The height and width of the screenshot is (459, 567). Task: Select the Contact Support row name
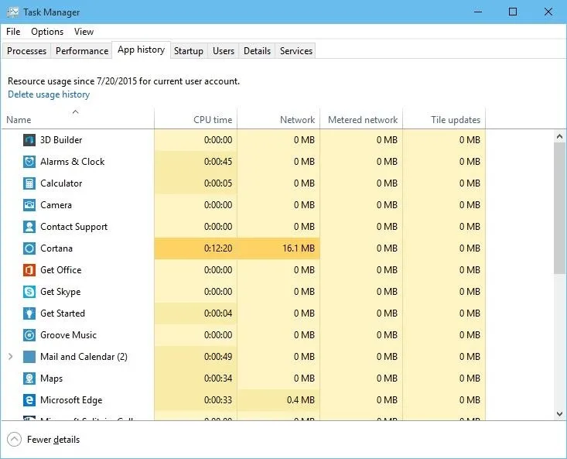point(73,227)
